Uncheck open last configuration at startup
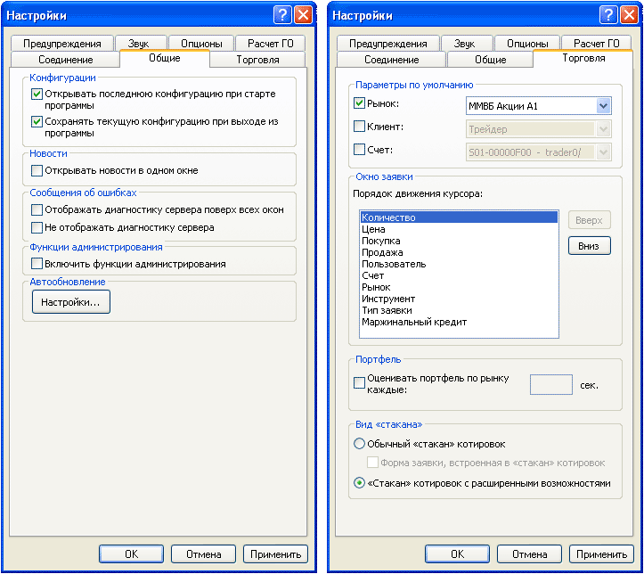The width and height of the screenshot is (644, 574). tap(37, 94)
